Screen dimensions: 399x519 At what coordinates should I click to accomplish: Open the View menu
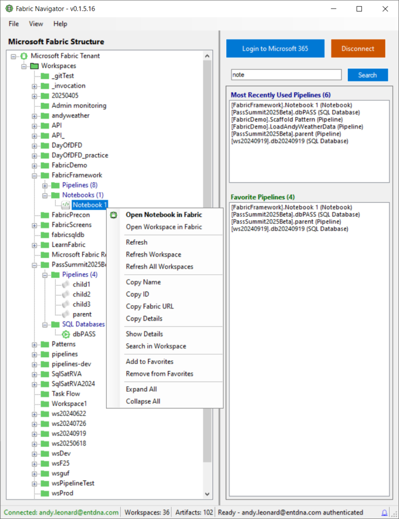tap(36, 24)
